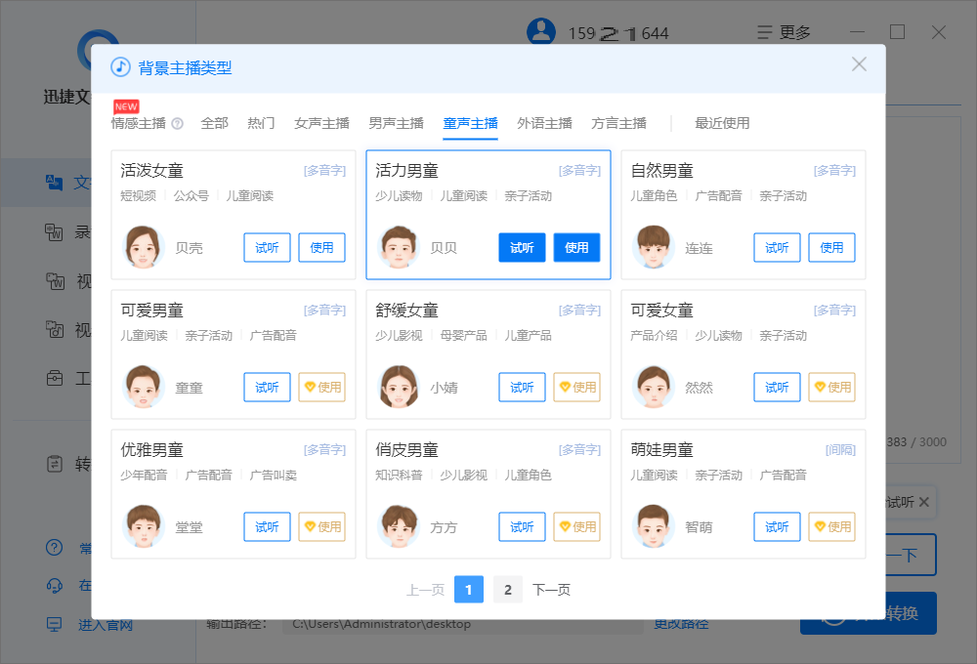Close the 背景主播类型 dialog

click(859, 64)
